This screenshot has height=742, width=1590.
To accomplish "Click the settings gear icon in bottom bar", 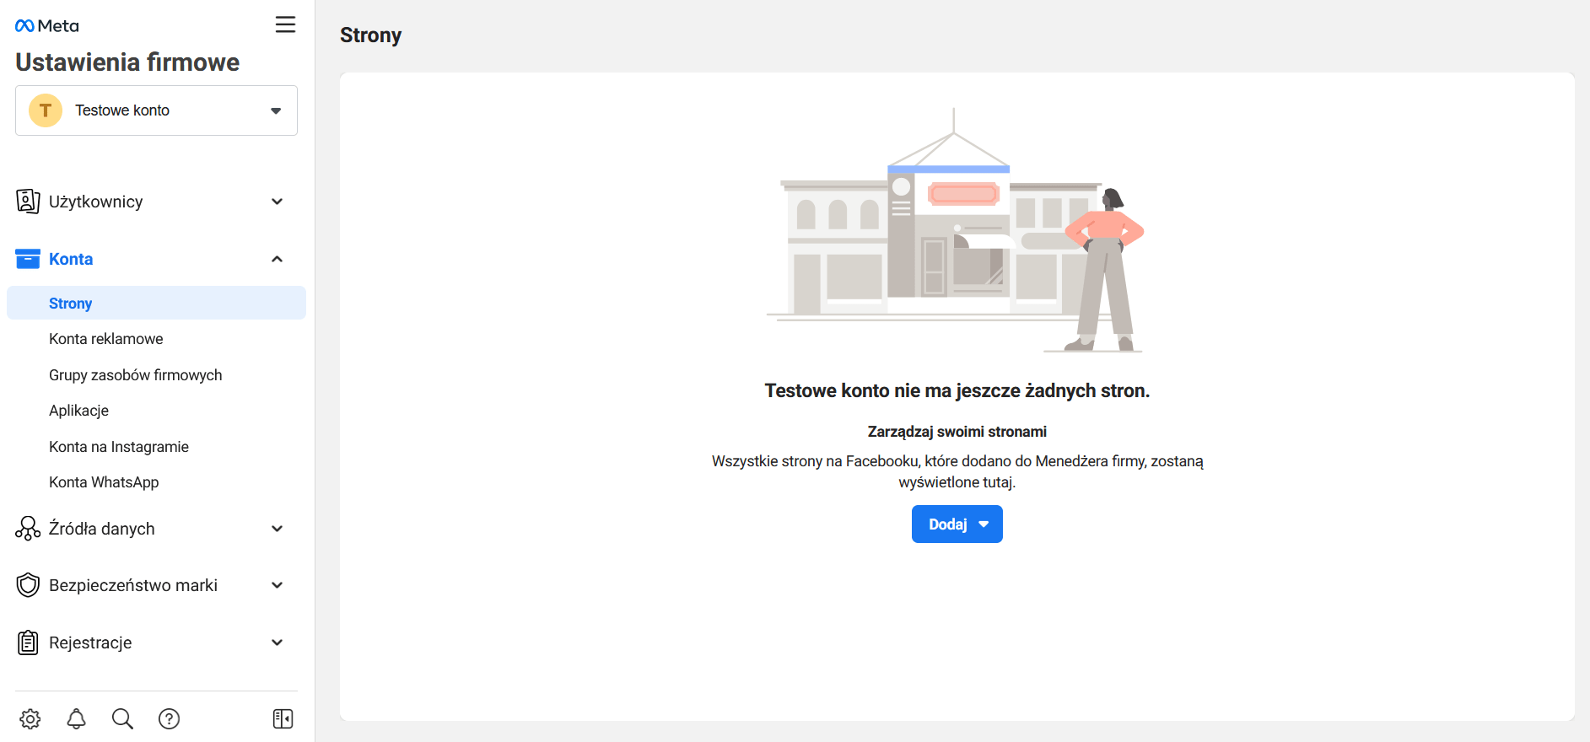I will coord(30,718).
